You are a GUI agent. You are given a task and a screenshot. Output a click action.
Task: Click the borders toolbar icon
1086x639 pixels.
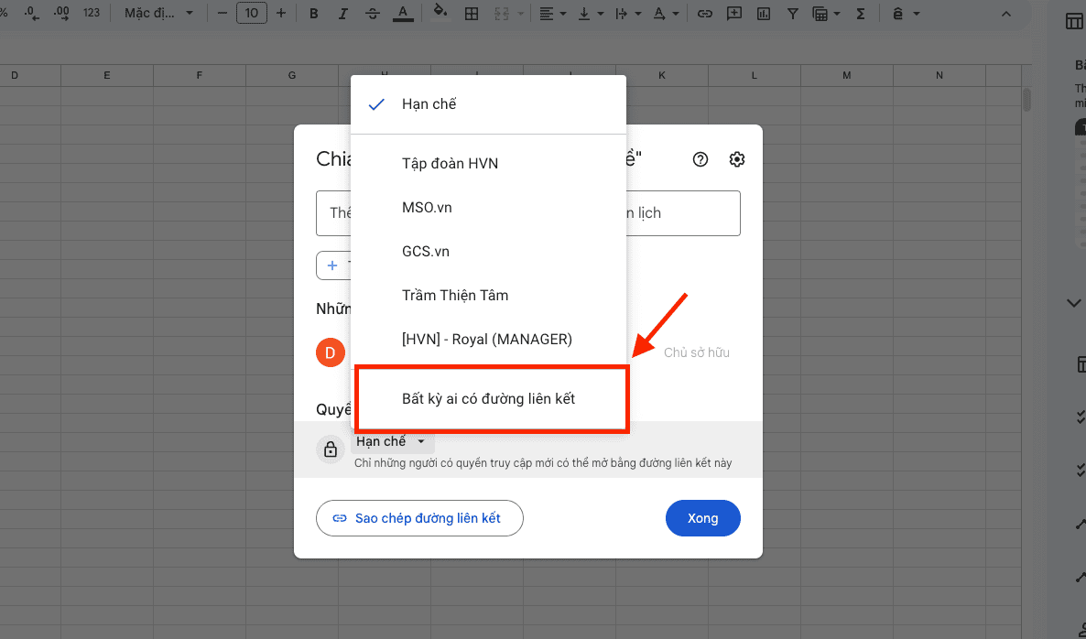[472, 14]
